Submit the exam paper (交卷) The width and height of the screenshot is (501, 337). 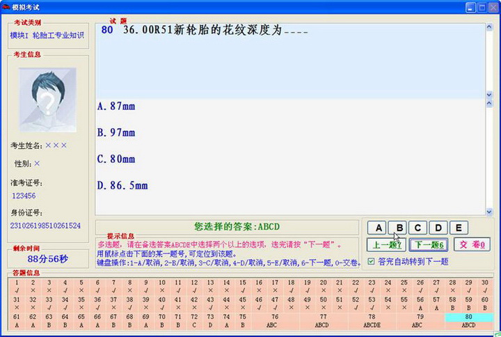(472, 245)
